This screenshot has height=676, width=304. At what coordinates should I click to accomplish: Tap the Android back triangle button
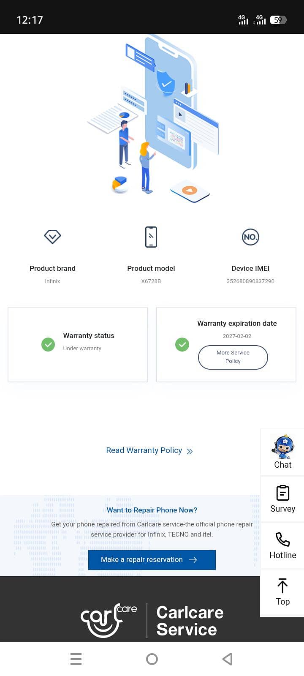click(x=228, y=659)
